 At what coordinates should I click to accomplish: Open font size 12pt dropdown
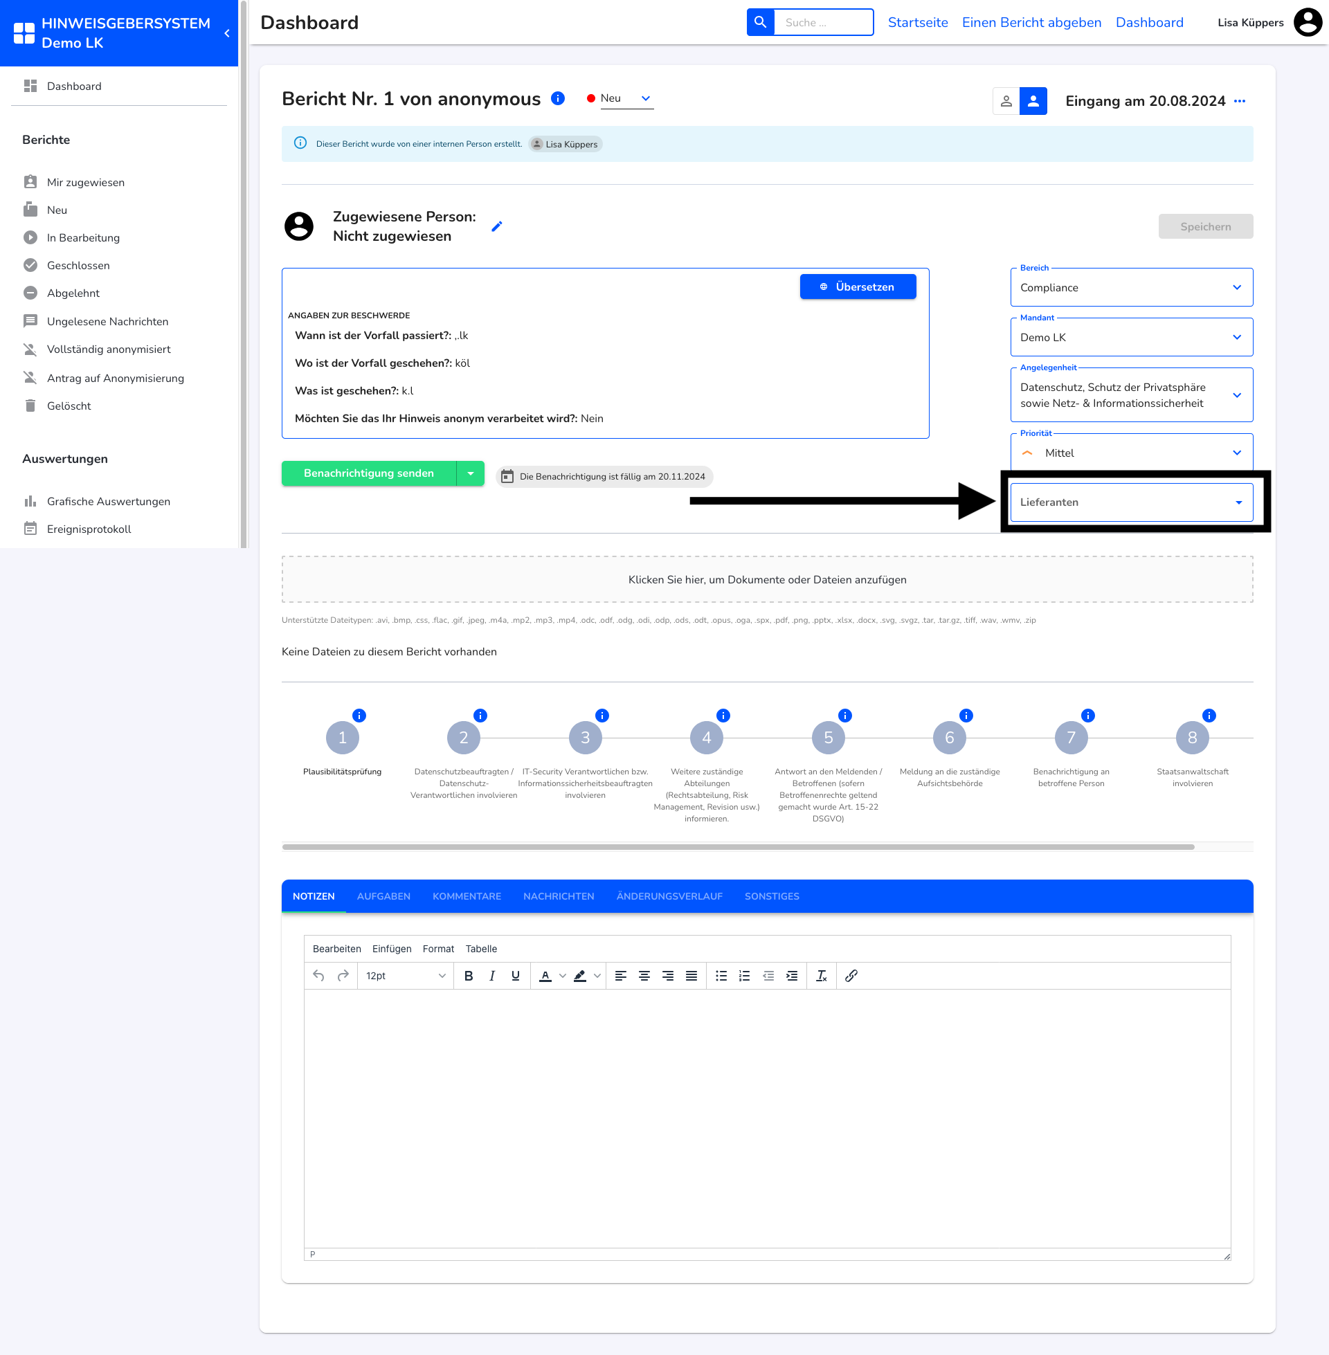coord(406,976)
